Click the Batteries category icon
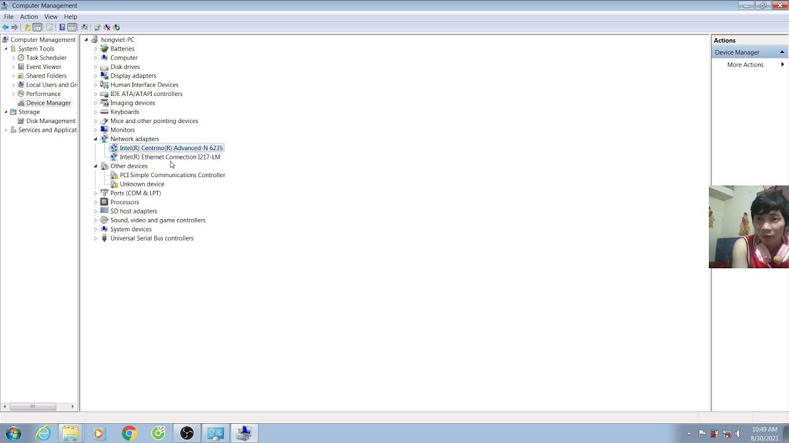The height and width of the screenshot is (443, 789). click(x=104, y=49)
